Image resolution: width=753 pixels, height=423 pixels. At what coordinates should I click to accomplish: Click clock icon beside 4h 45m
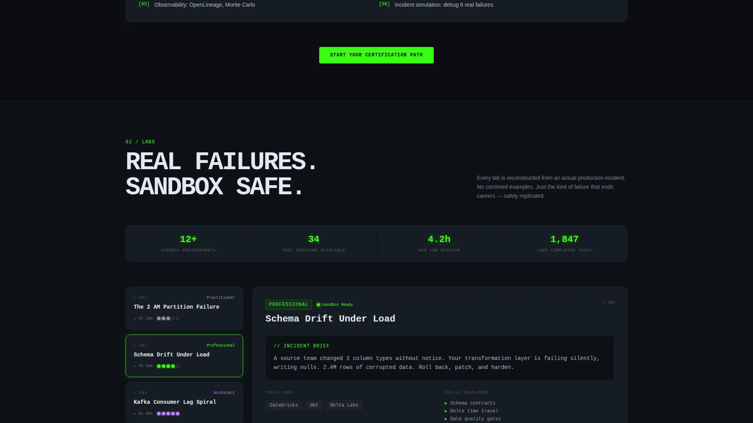pos(135,366)
